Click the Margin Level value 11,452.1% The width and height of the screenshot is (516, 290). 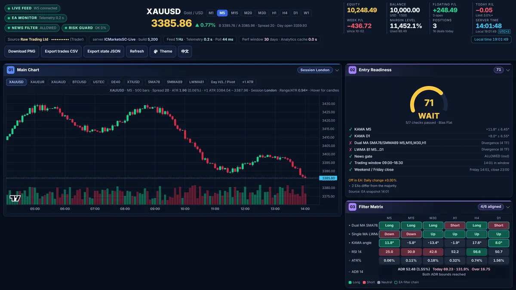[406, 26]
